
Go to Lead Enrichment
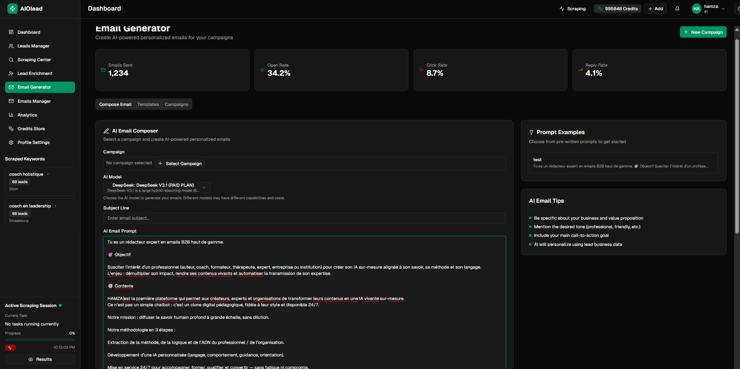35,73
